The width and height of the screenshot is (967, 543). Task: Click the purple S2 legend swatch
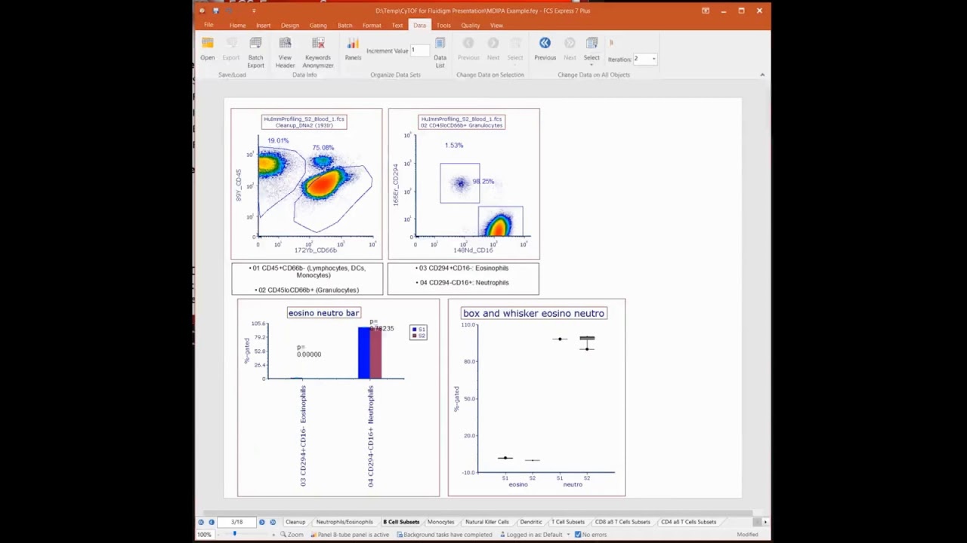(414, 336)
